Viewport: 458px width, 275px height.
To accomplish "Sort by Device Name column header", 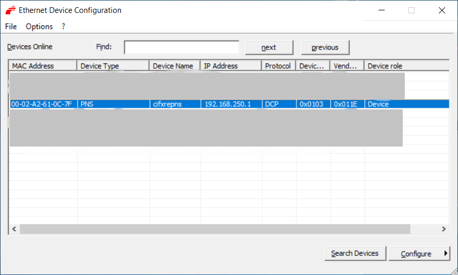I will click(x=175, y=66).
